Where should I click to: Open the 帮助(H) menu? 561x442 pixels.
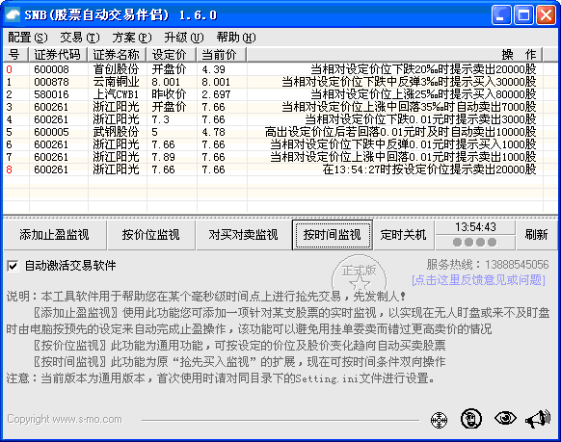[236, 38]
